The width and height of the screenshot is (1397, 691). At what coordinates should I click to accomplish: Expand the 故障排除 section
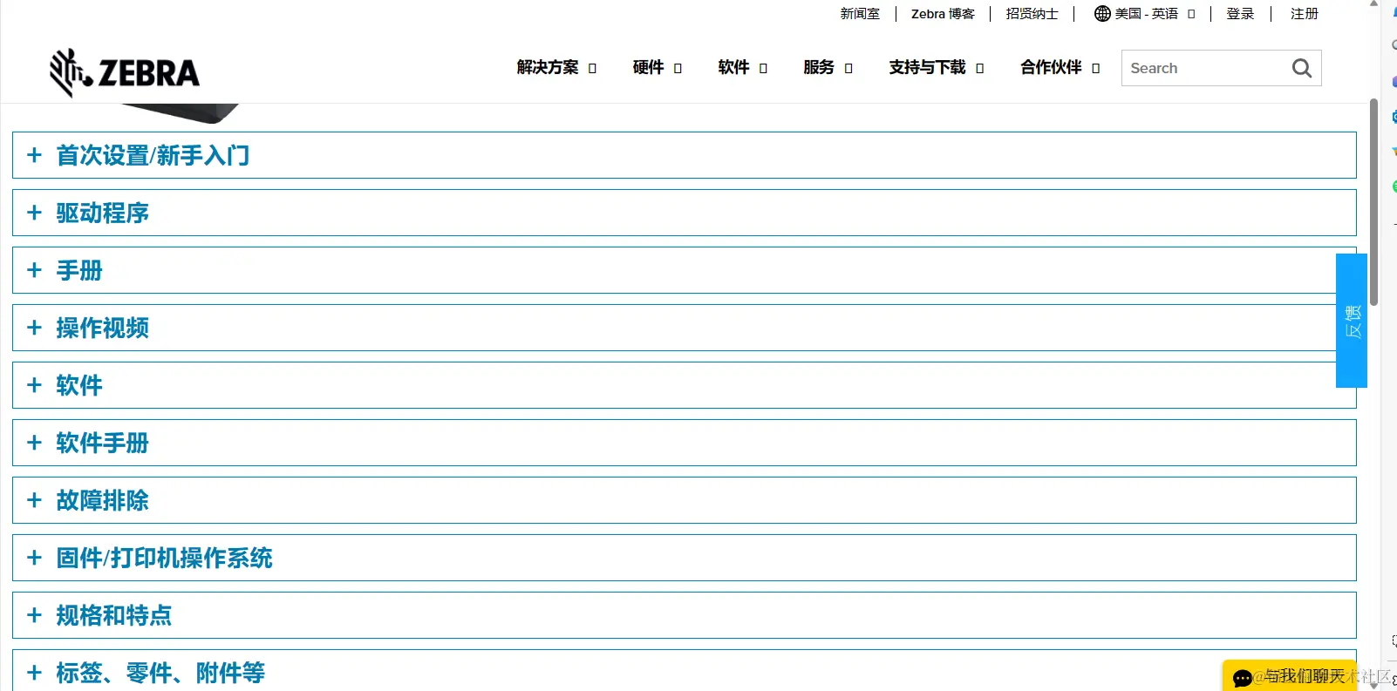(685, 500)
